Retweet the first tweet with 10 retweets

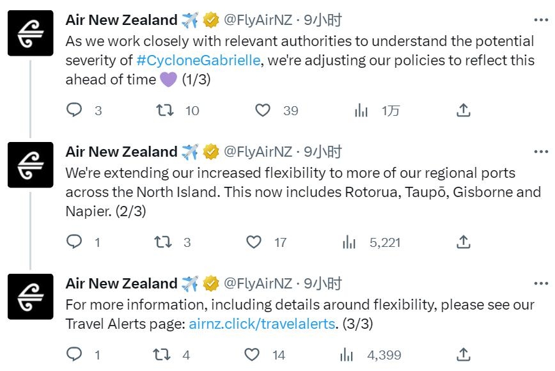pos(166,110)
